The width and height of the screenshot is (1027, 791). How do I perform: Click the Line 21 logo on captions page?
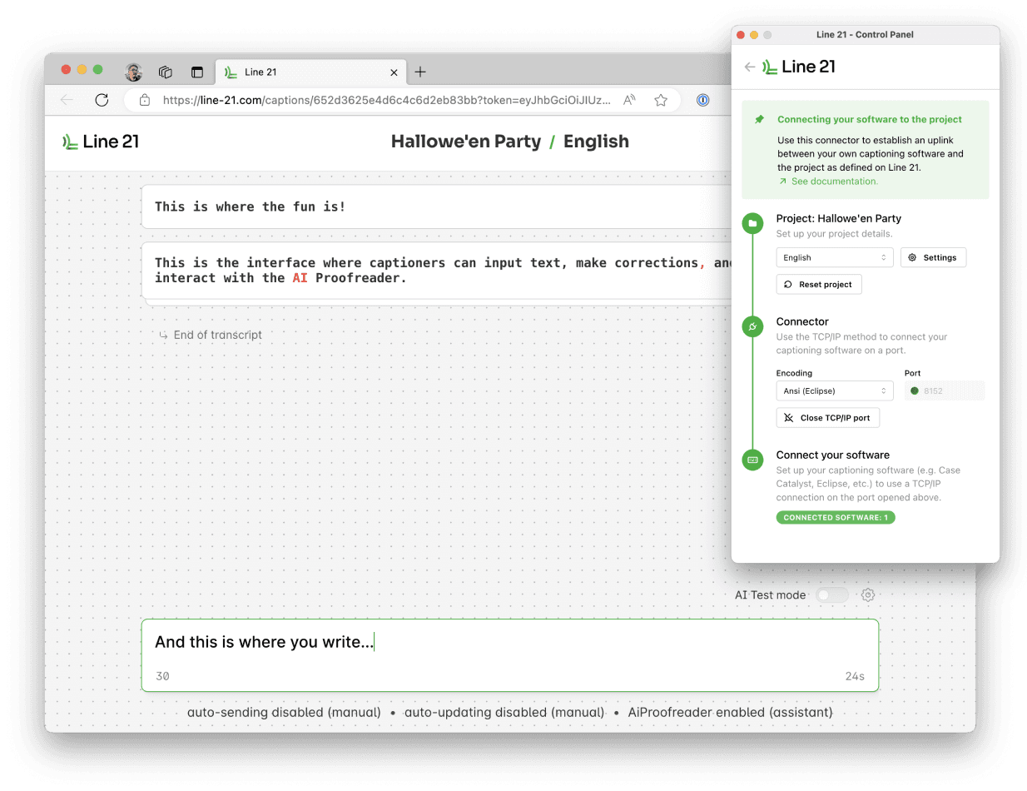[x=101, y=142]
